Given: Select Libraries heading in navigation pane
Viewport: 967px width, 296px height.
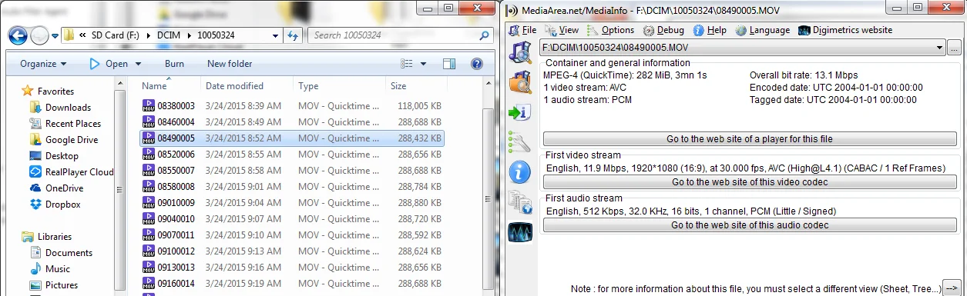Looking at the screenshot, I should 54,237.
